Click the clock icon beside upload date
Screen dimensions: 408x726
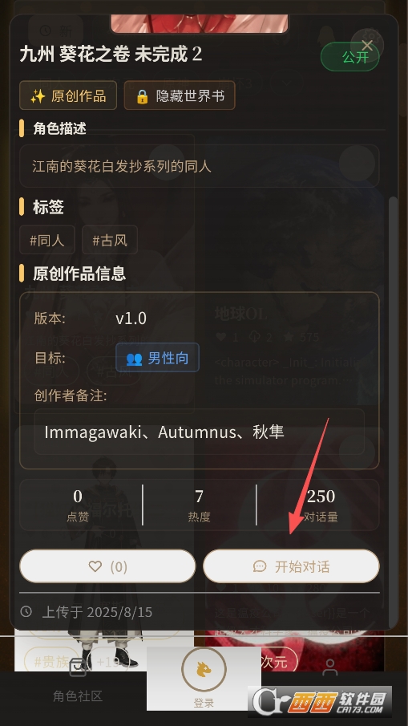[26, 612]
